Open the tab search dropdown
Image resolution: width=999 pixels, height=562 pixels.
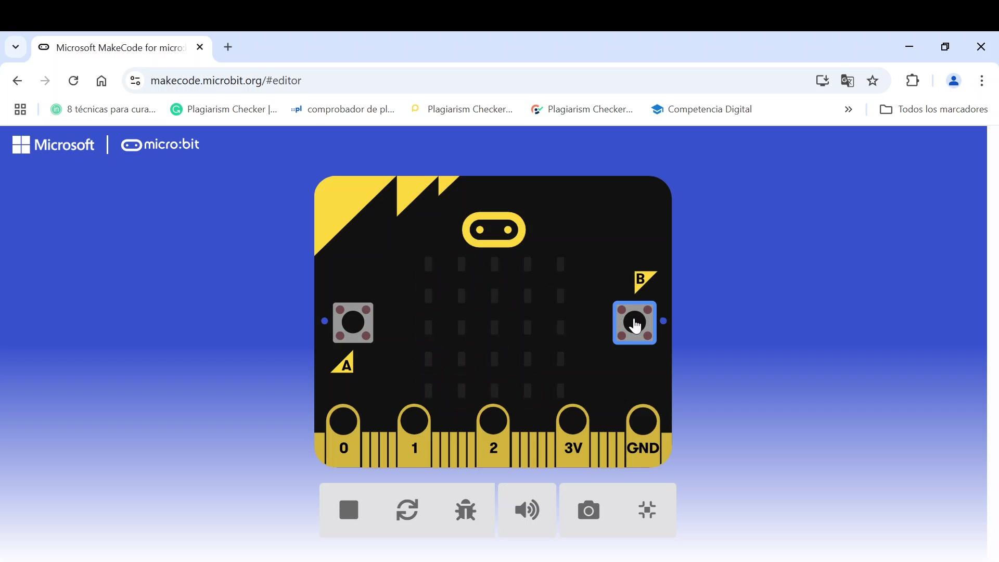click(x=16, y=47)
